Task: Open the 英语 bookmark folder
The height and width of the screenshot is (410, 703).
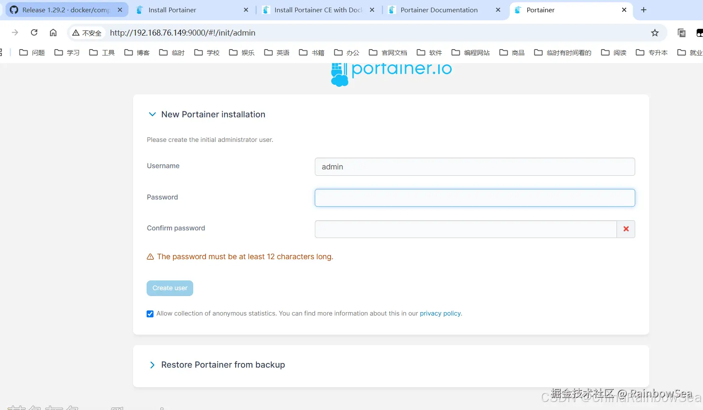Action: tap(277, 53)
